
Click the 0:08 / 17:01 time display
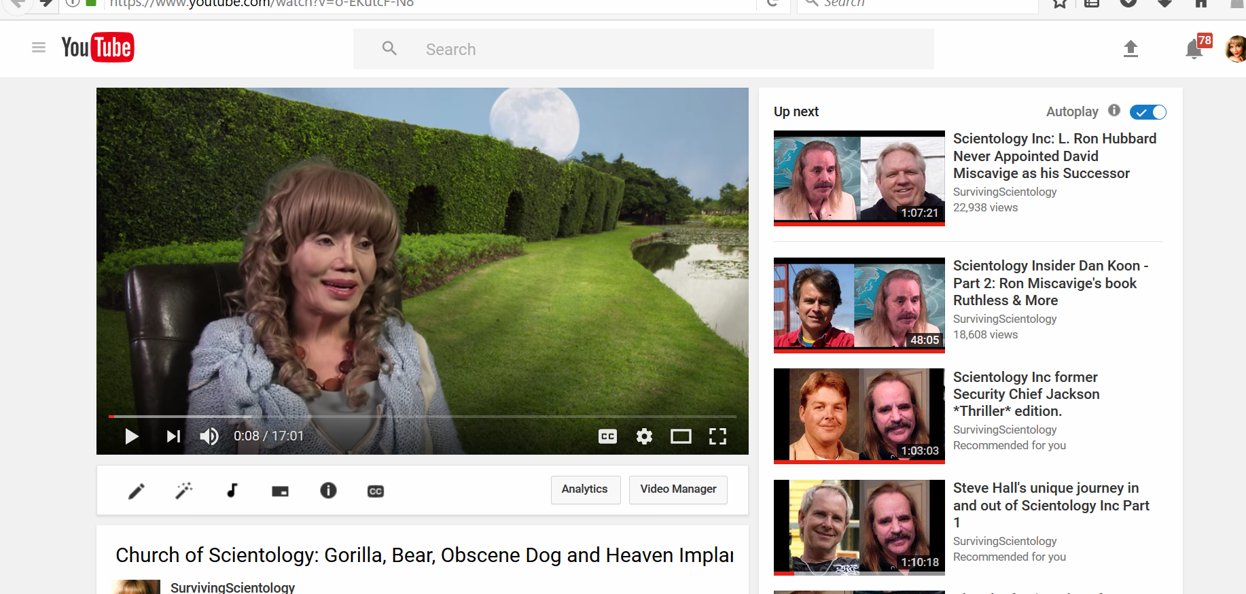(268, 436)
